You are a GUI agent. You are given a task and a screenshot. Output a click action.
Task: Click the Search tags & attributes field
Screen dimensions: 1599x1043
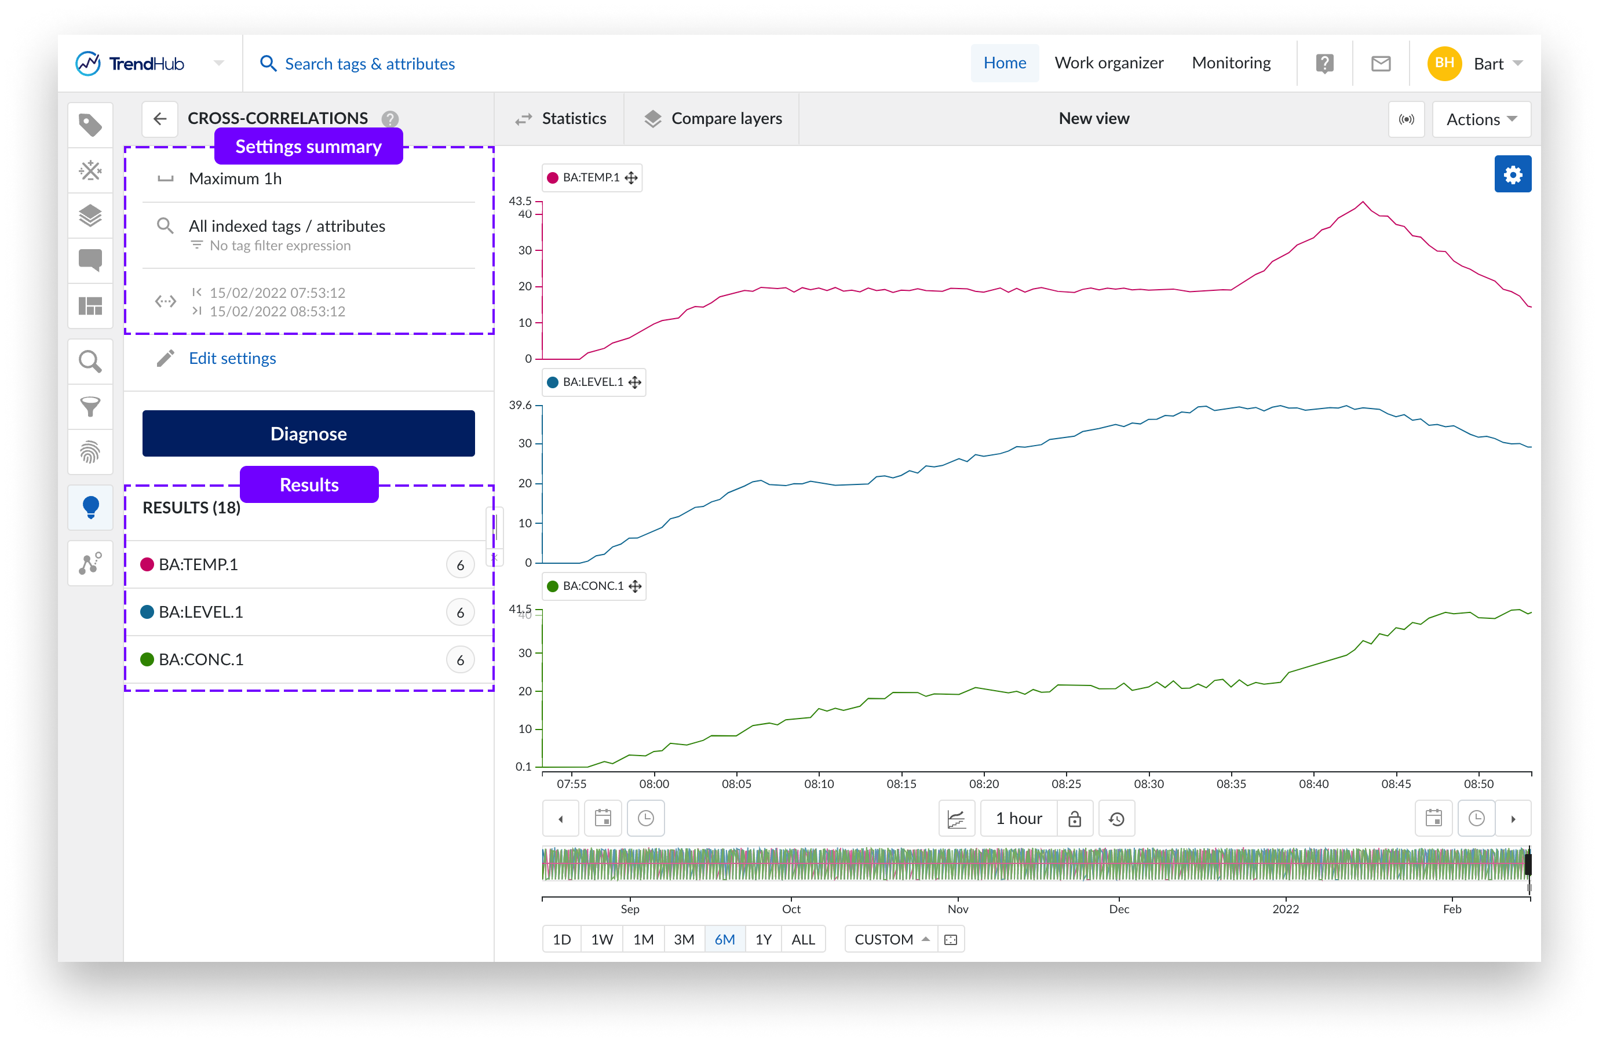[370, 64]
